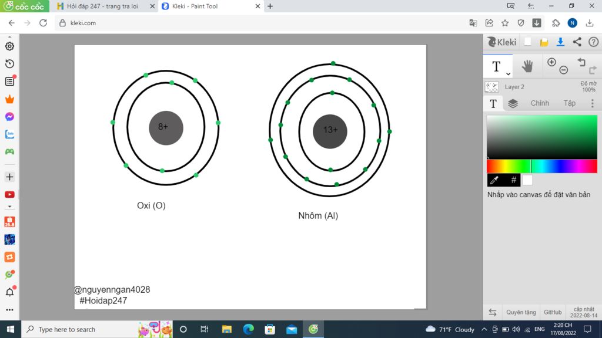Close the Hỏi đáp 247 tab
The width and height of the screenshot is (602, 338).
(152, 6)
